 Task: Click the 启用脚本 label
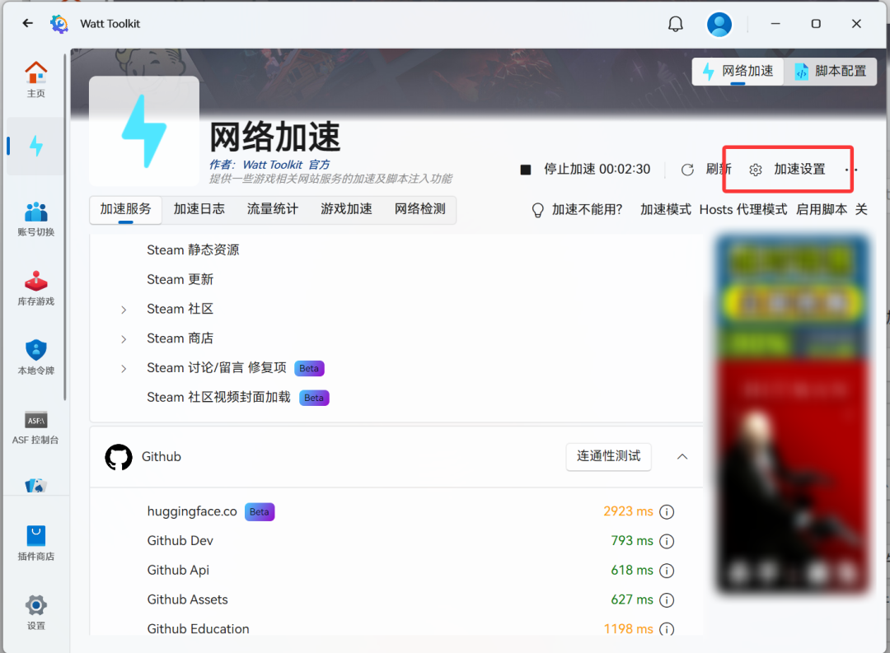click(822, 210)
